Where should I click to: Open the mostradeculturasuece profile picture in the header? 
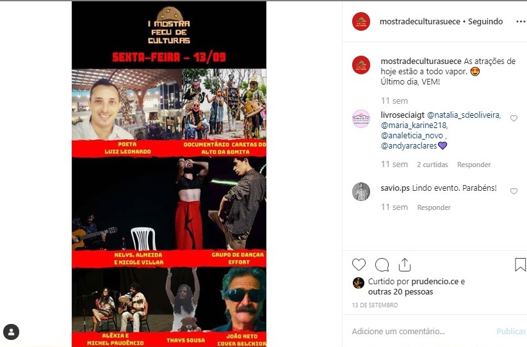(x=361, y=22)
